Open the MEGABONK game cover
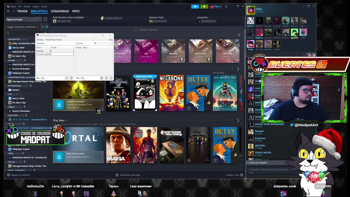 172,93
